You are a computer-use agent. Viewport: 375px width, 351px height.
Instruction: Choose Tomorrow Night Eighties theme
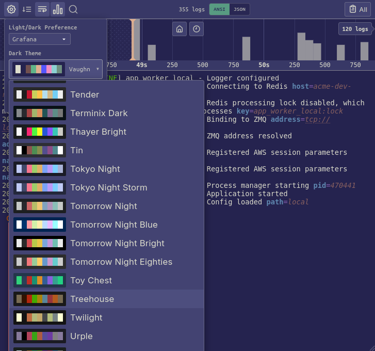click(107, 262)
